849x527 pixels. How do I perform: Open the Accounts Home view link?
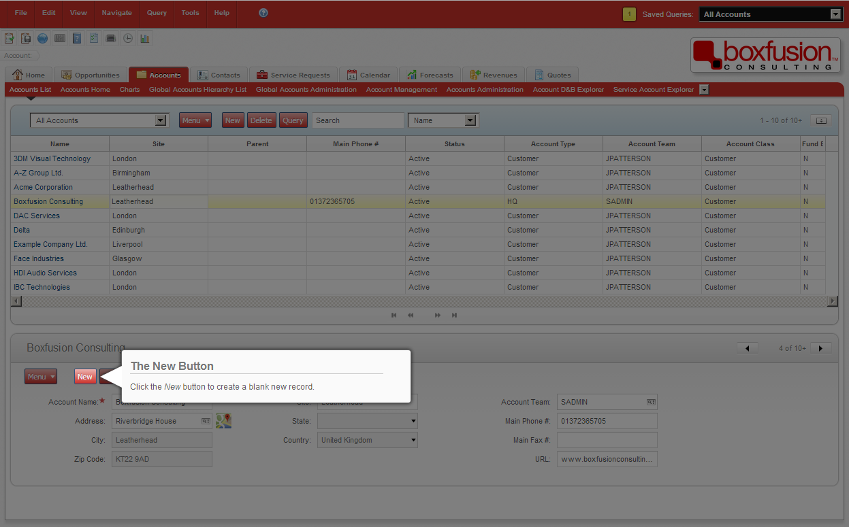[x=85, y=90]
